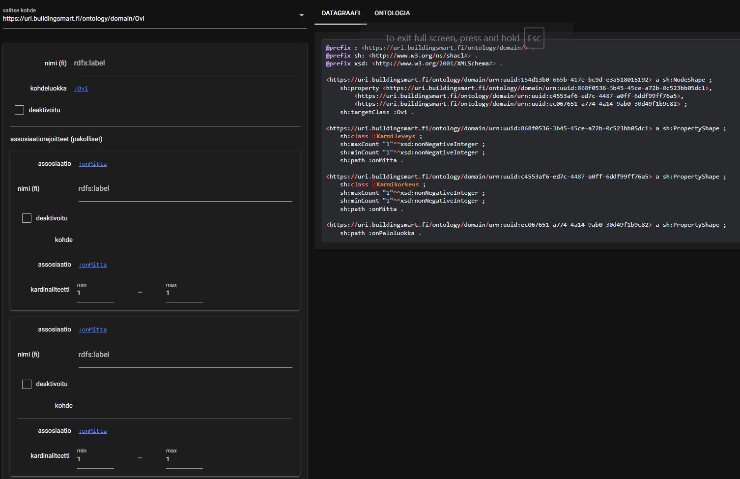This screenshot has width=740, height=479.
Task: Toggle the deaktivoitu checkbox below kohdeluokka
Action: tap(20, 110)
